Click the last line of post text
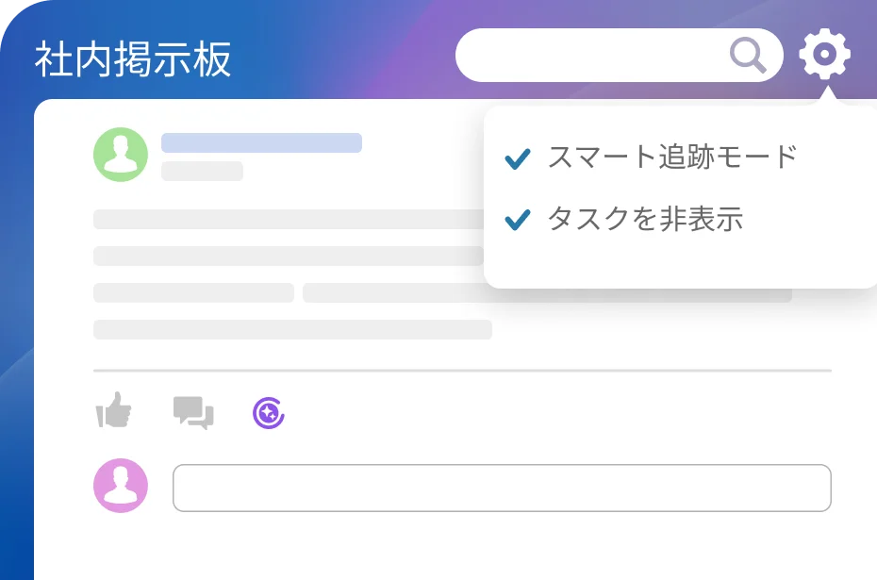The image size is (877, 580). 292,330
